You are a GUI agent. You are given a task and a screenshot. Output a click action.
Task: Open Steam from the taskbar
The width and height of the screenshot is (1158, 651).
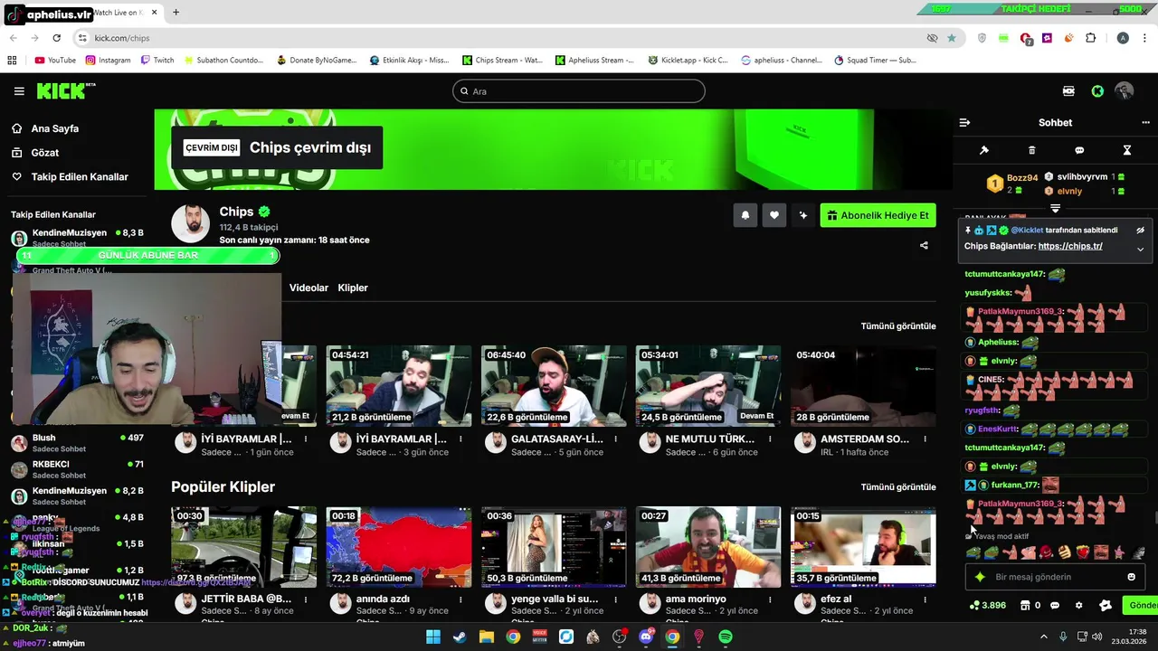coord(460,637)
